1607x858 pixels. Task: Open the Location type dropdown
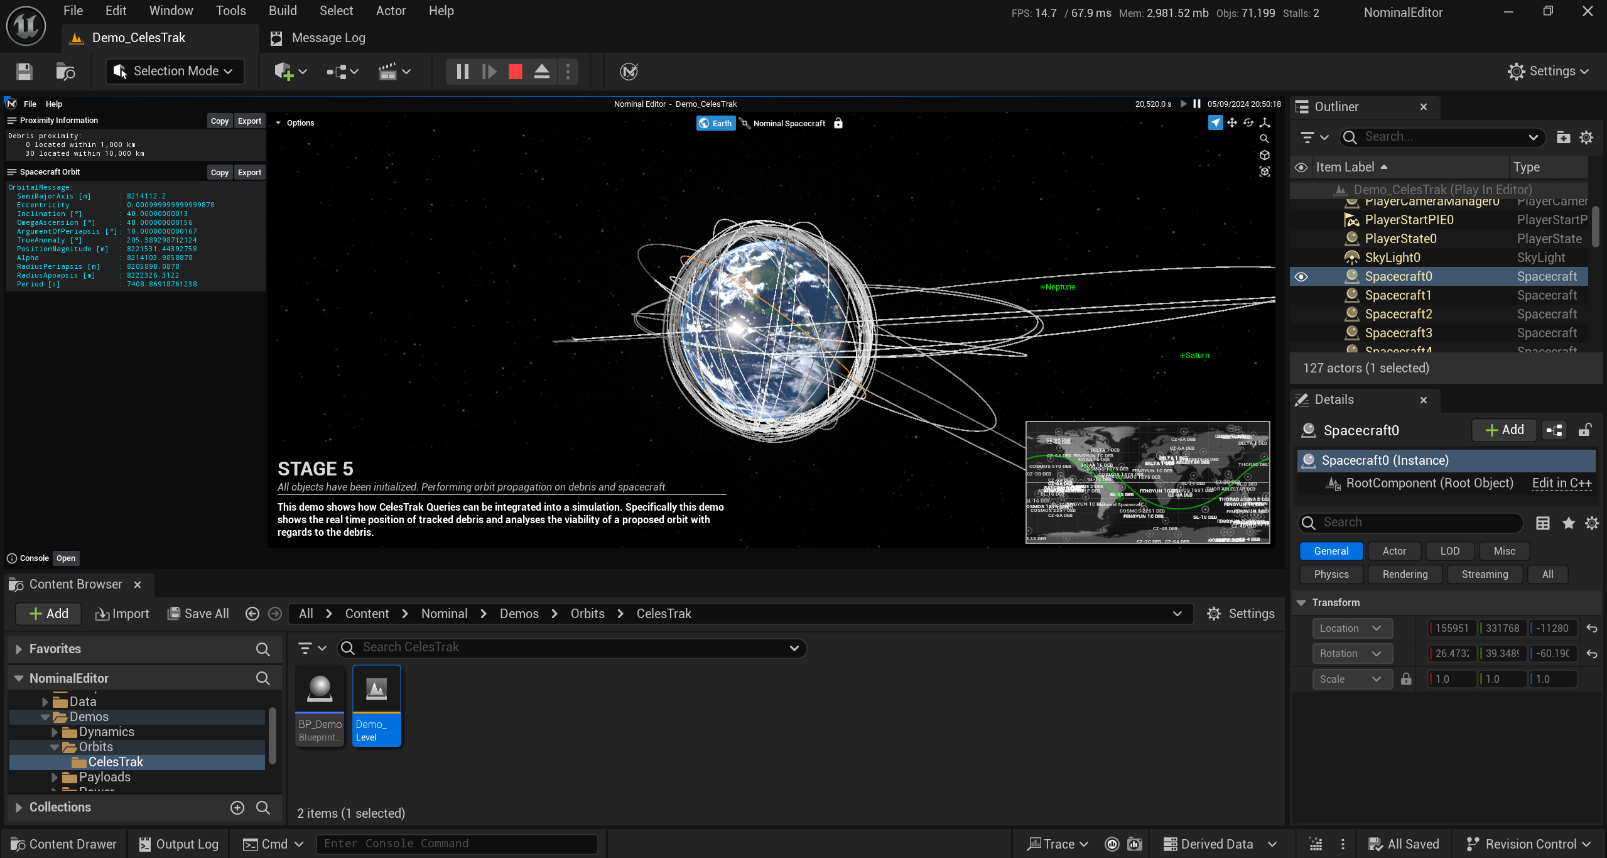1351,629
